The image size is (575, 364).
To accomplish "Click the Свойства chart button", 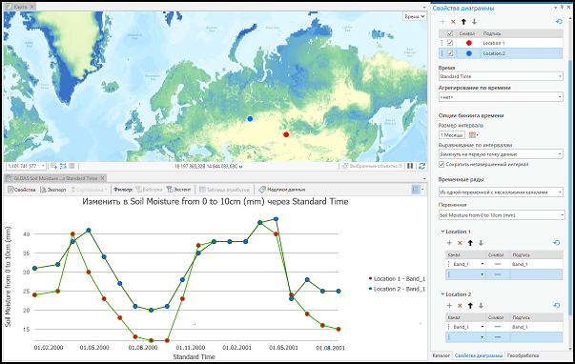I will 22,190.
